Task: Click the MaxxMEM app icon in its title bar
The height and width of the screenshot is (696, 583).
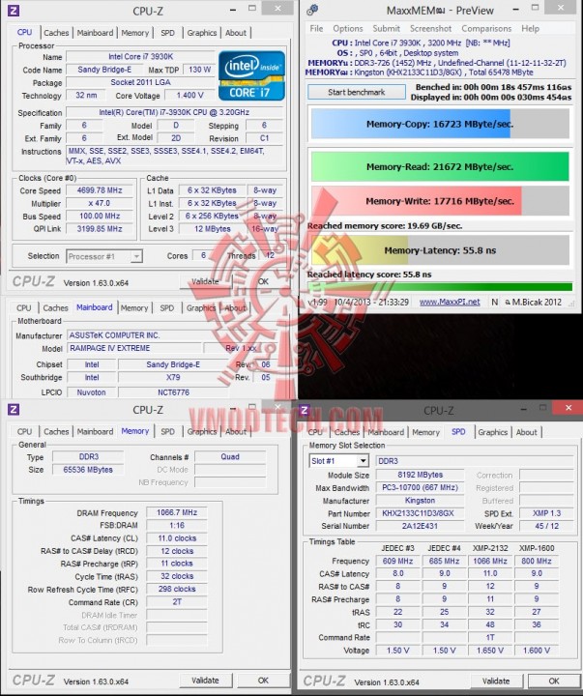Action: [x=312, y=10]
